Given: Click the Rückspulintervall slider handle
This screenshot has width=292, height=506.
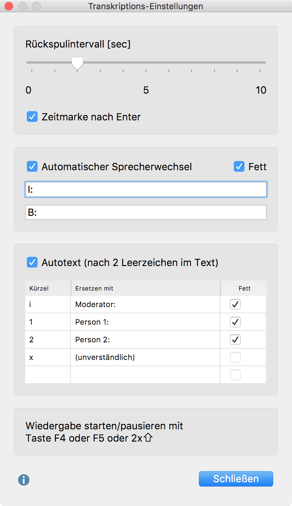Looking at the screenshot, I should [78, 64].
